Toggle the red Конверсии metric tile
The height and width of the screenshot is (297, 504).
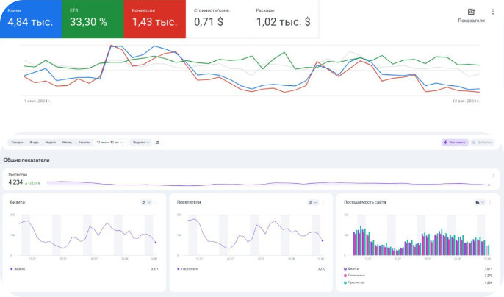155,18
